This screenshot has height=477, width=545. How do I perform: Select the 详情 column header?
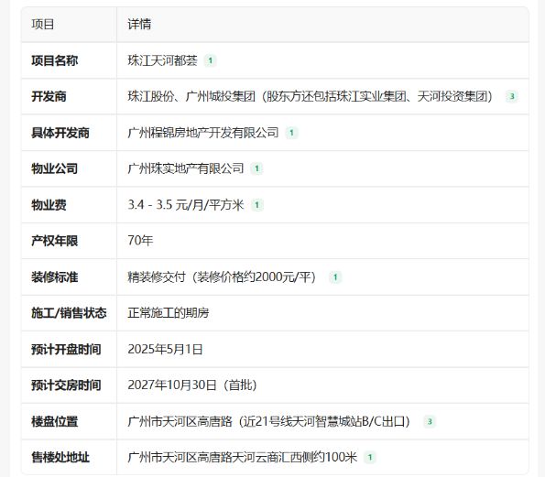point(139,25)
